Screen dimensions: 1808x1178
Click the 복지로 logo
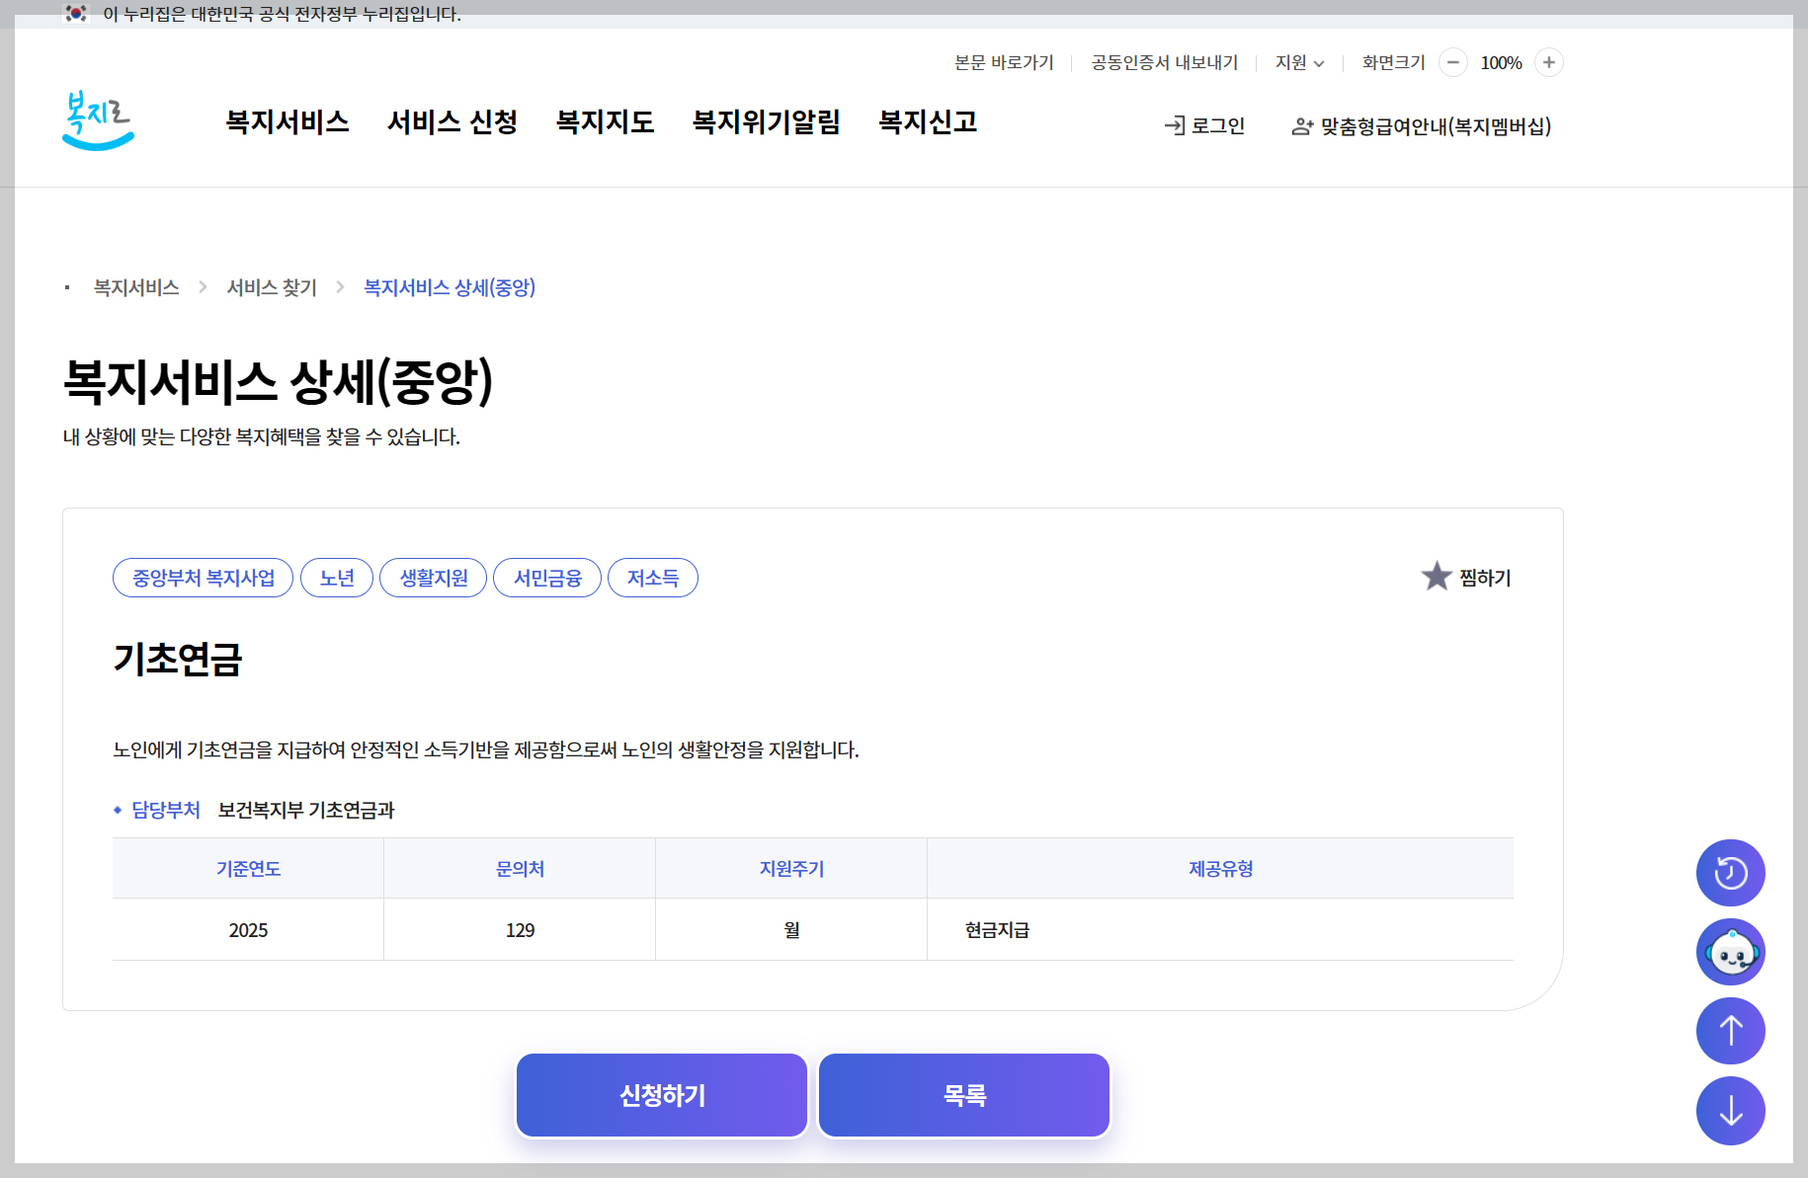point(98,121)
